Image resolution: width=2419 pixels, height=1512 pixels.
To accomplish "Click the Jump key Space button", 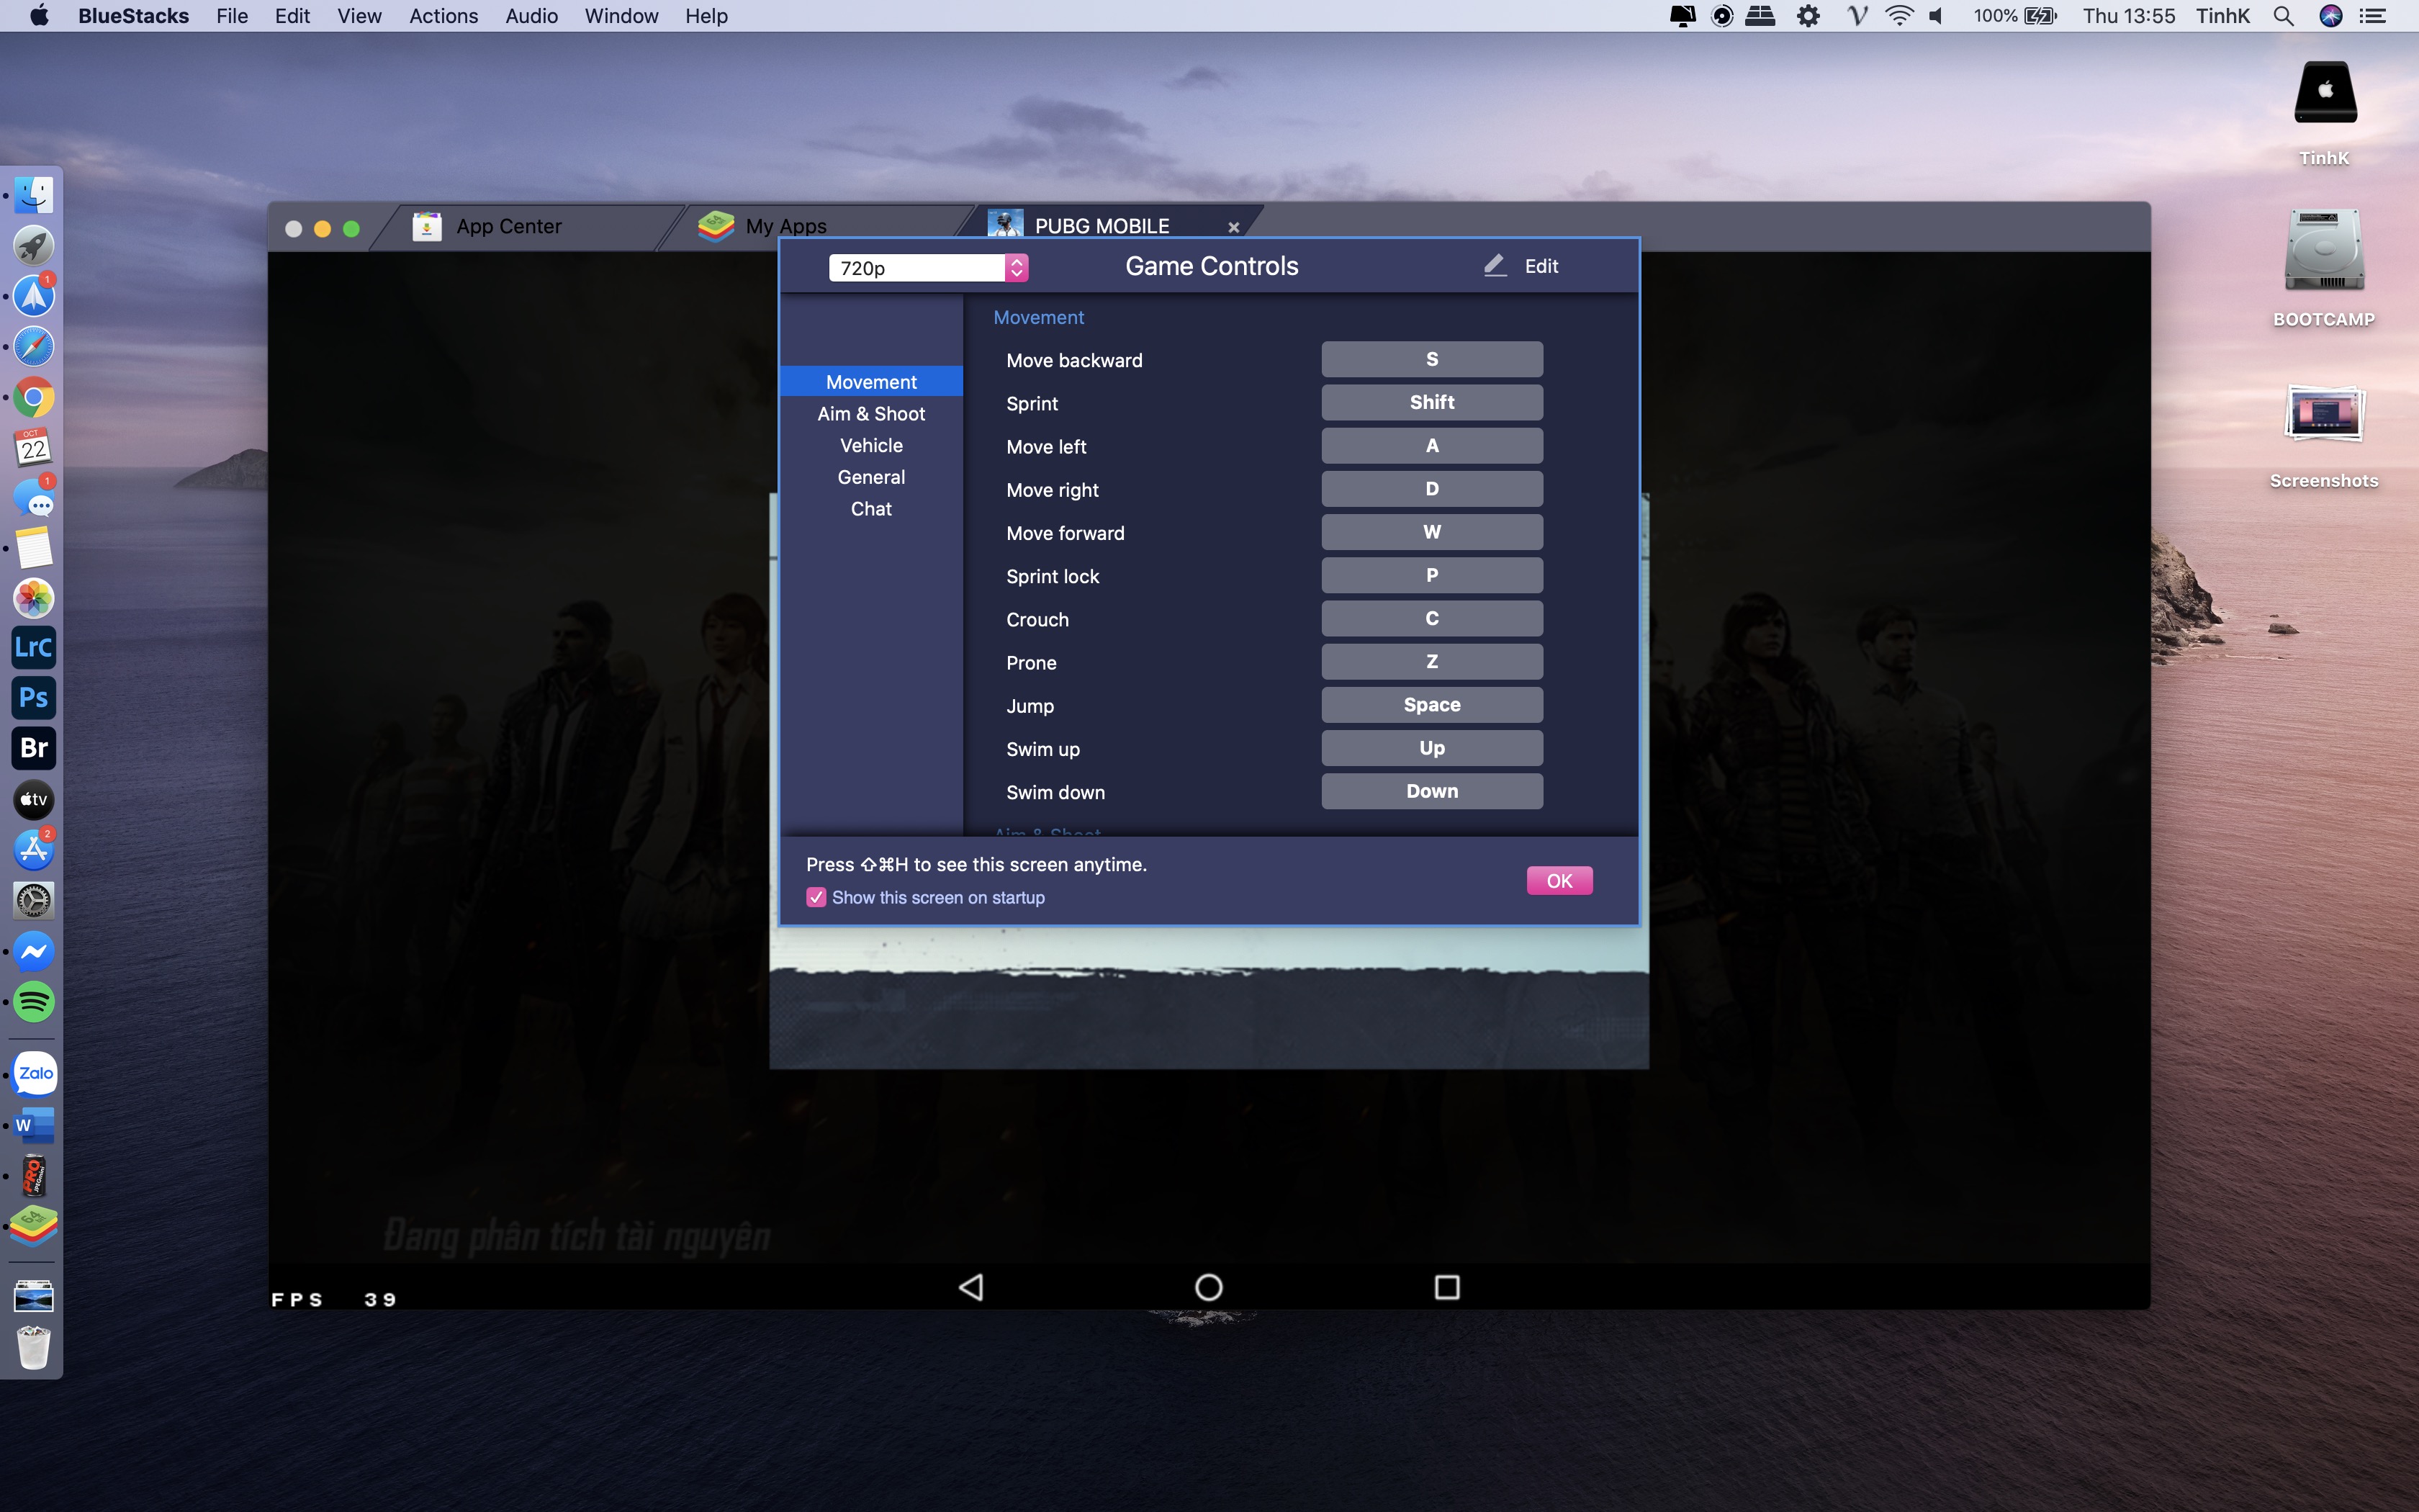I will (x=1431, y=705).
